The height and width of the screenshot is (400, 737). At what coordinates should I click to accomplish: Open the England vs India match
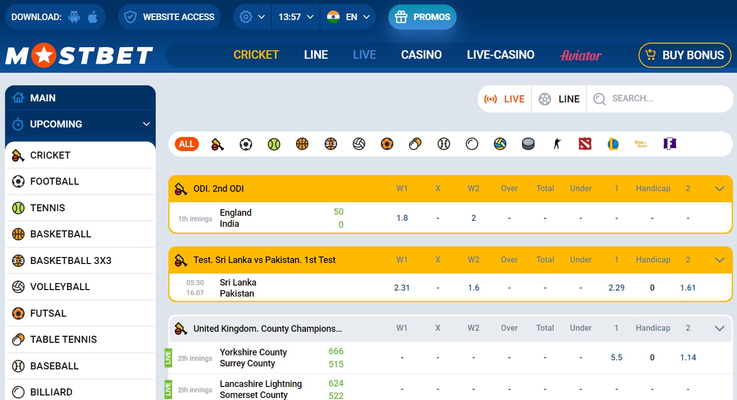tap(236, 218)
